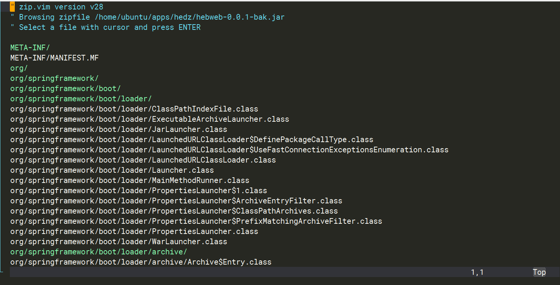Select the plain LaunchedURLClassLoader.class entry
Screen dimensions: 560x285
click(143, 160)
